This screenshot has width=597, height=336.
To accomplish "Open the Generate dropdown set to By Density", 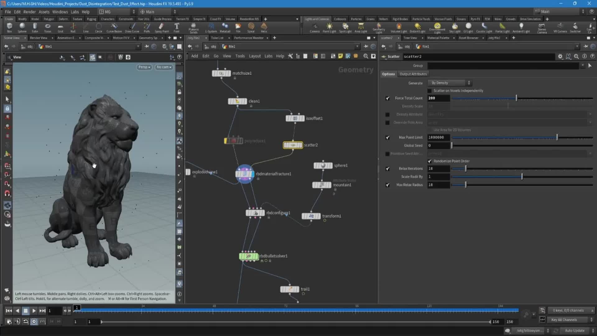I will click(449, 83).
